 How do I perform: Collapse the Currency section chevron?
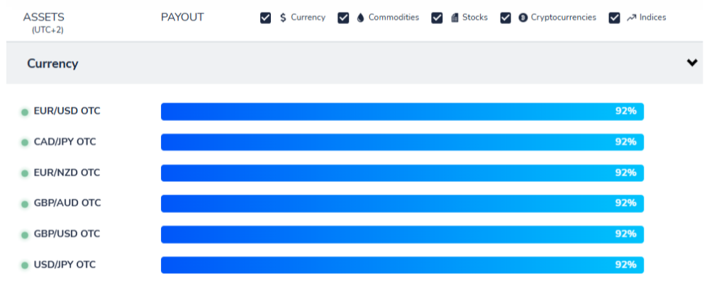click(692, 63)
